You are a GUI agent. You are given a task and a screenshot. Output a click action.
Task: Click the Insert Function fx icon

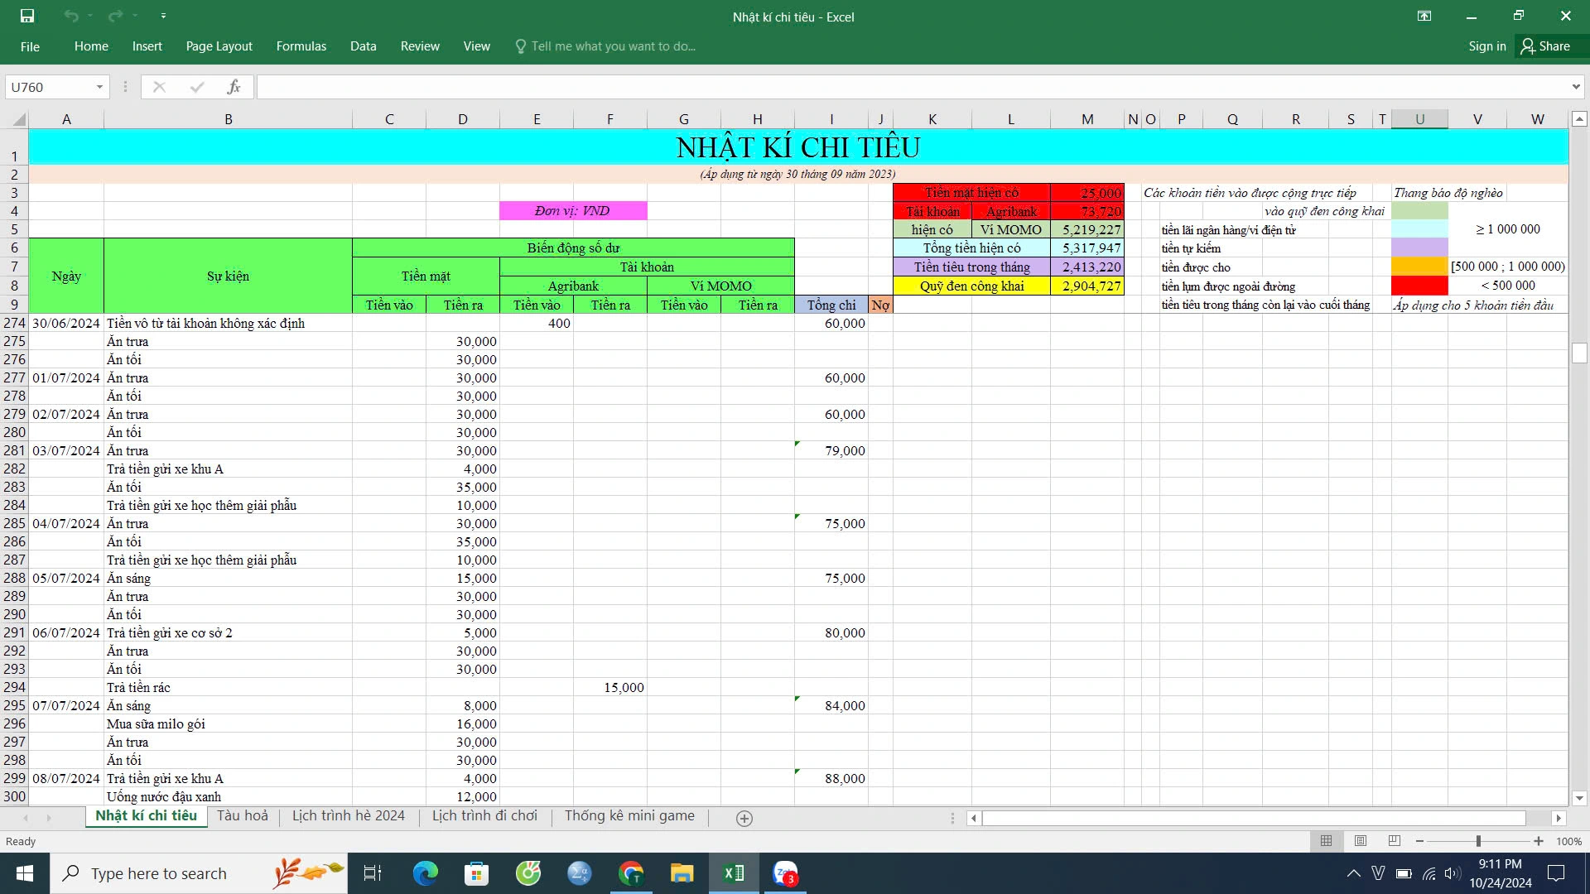234,87
